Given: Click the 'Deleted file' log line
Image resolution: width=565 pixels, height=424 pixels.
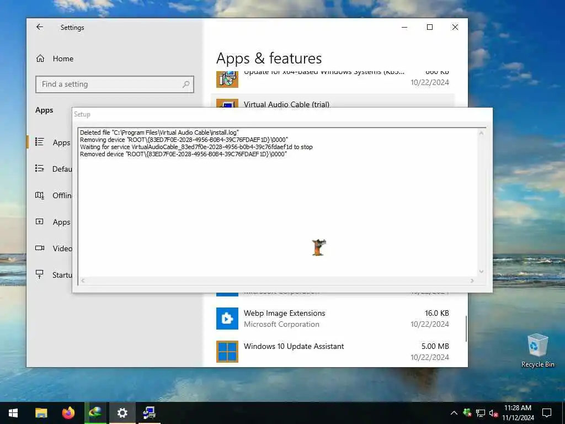Looking at the screenshot, I should coord(159,132).
